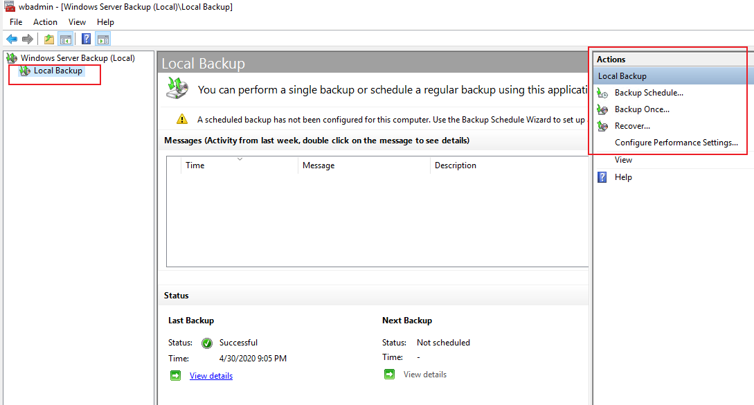Open Configure Performance Settings... action
Screen dimensions: 754x405
tap(676, 143)
